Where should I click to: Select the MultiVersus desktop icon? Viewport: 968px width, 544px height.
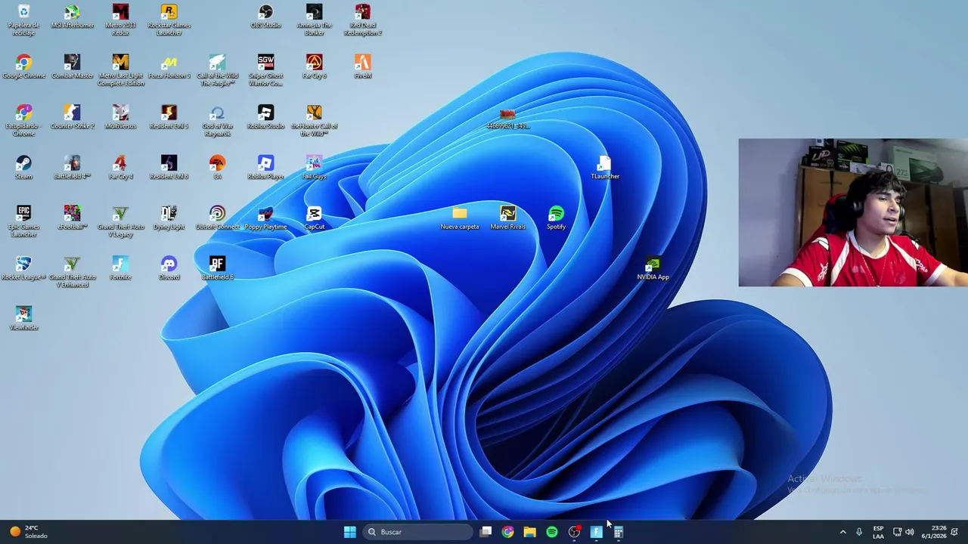pos(120,117)
